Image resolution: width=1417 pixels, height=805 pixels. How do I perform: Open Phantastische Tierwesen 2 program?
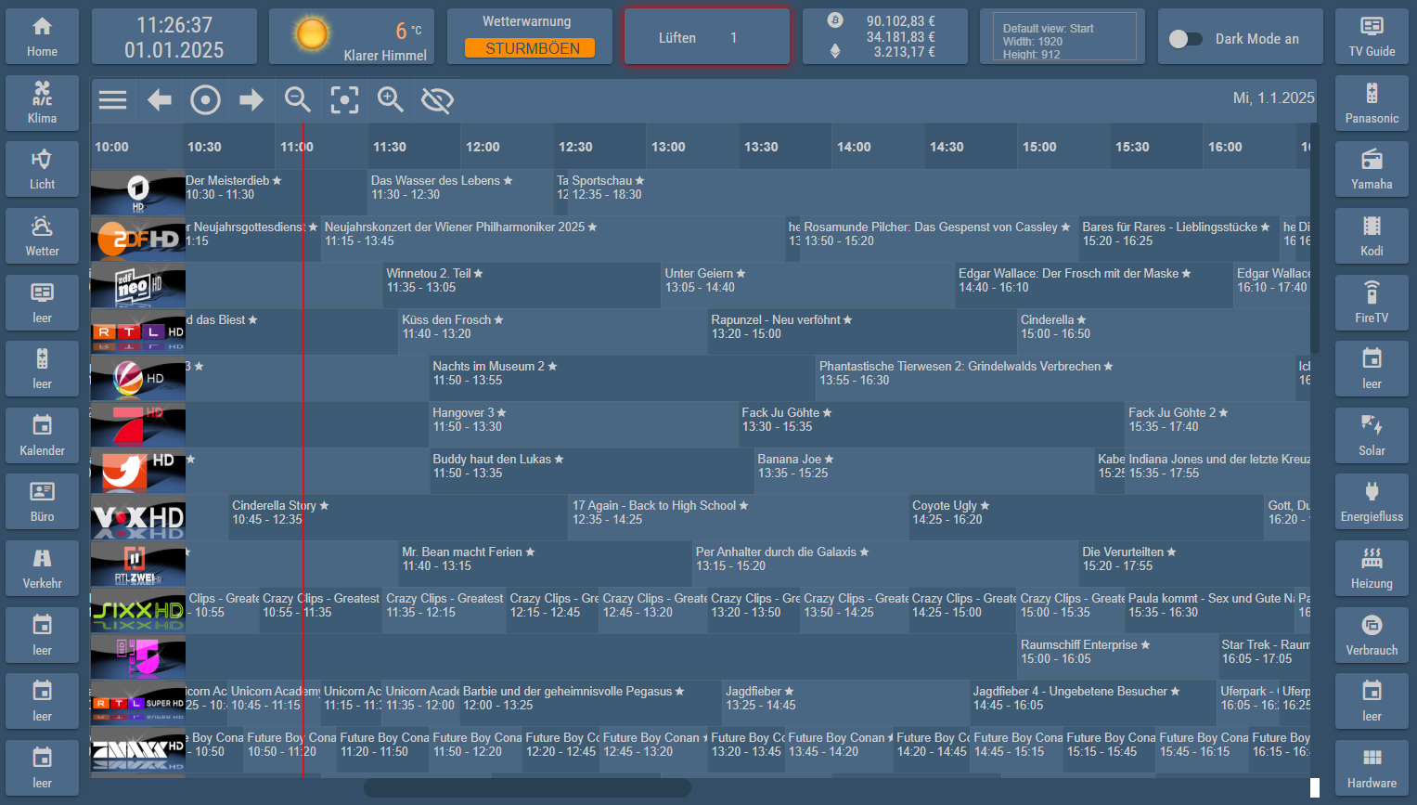pos(1055,379)
